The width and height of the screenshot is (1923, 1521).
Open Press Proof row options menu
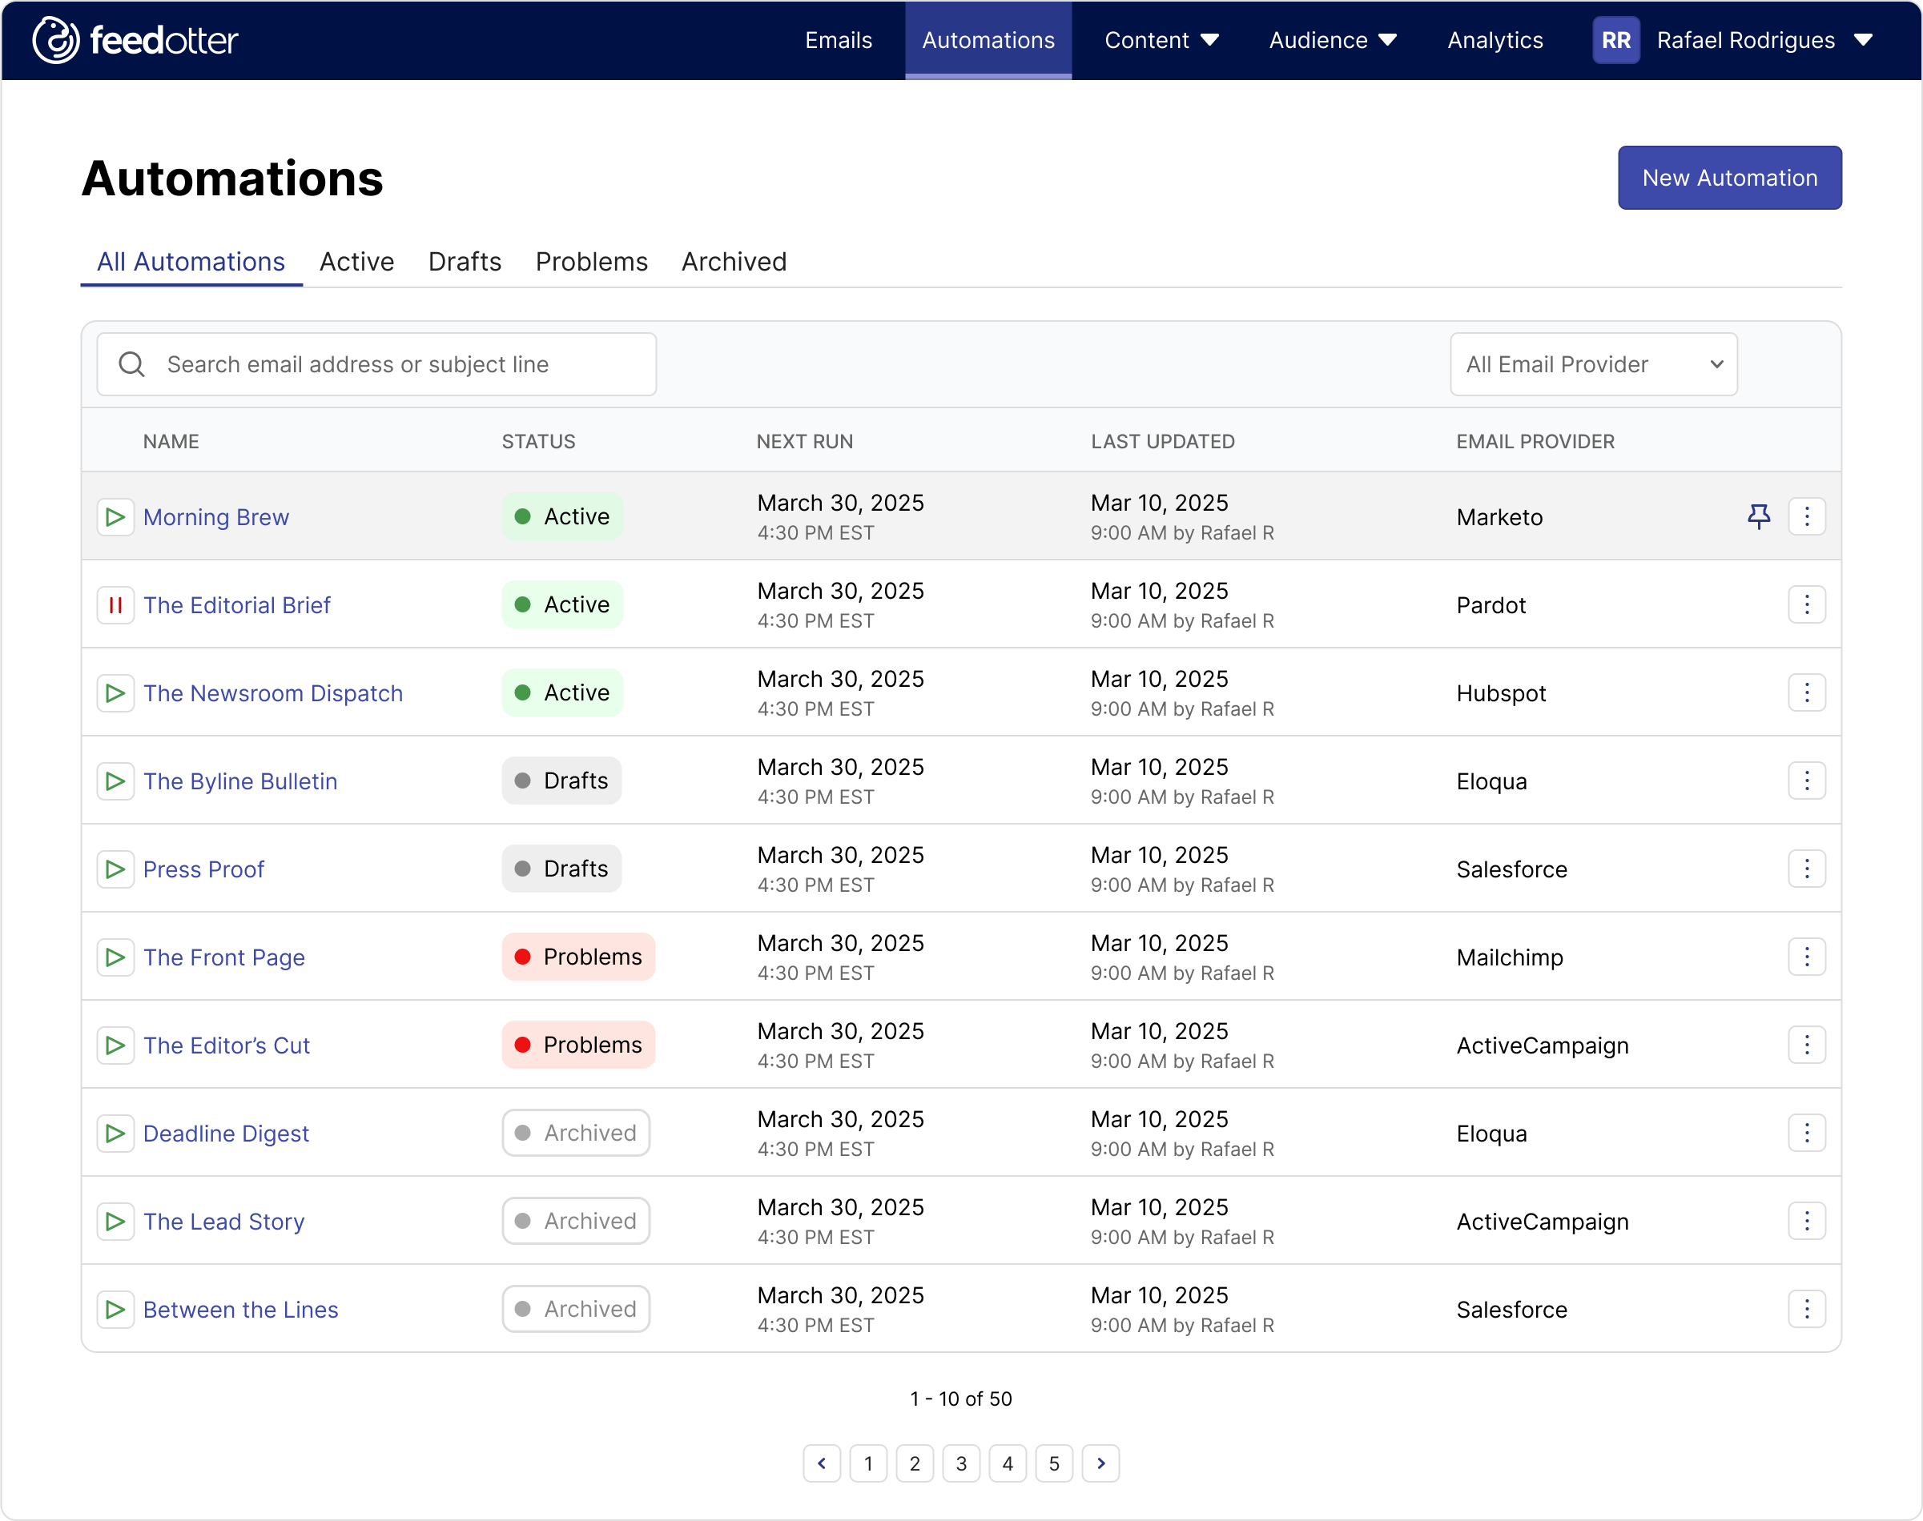coord(1807,869)
